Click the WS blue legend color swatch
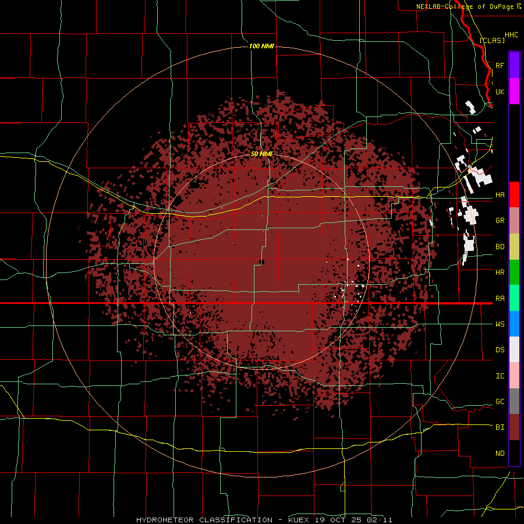This screenshot has height=524, width=524. [x=514, y=324]
